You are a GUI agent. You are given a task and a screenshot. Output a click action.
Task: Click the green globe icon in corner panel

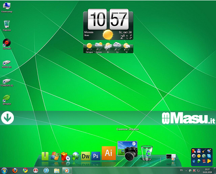(x=199, y=161)
